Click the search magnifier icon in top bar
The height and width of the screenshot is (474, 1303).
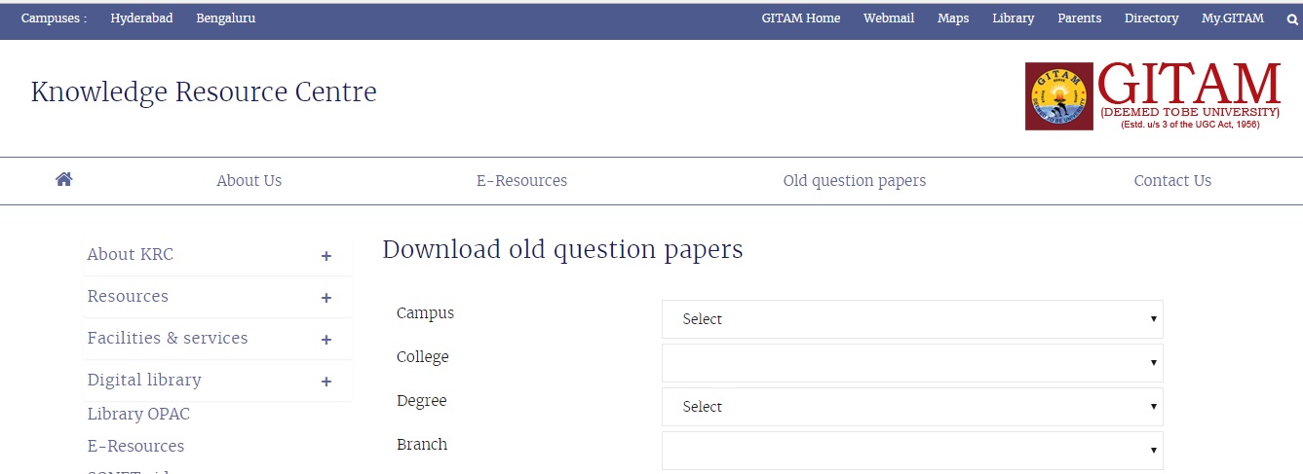1292,18
